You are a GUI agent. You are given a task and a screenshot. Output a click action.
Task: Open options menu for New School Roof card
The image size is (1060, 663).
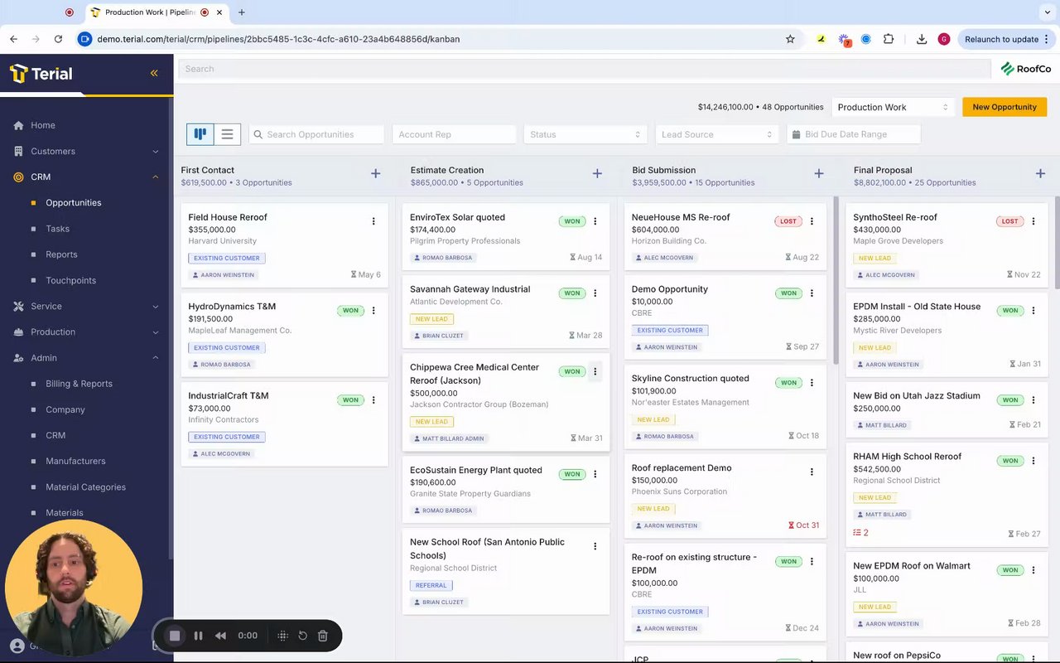pyautogui.click(x=595, y=546)
